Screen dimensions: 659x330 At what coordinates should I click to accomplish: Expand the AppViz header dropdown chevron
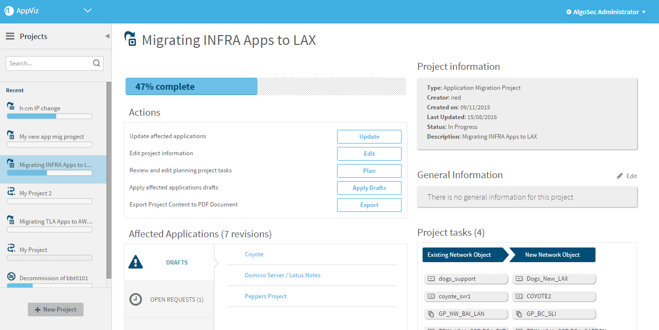(x=88, y=11)
